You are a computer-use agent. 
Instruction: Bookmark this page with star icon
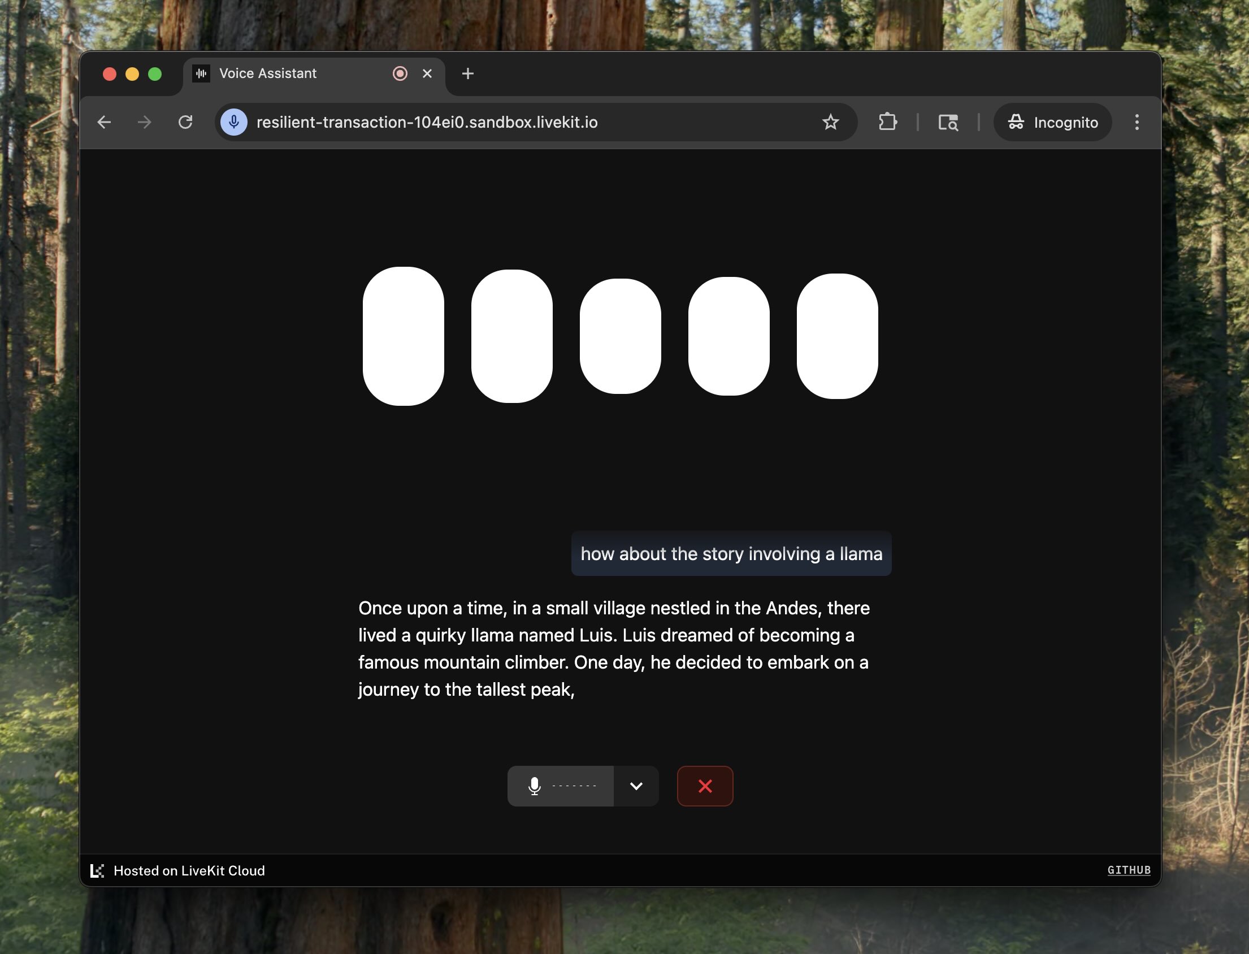(x=830, y=122)
